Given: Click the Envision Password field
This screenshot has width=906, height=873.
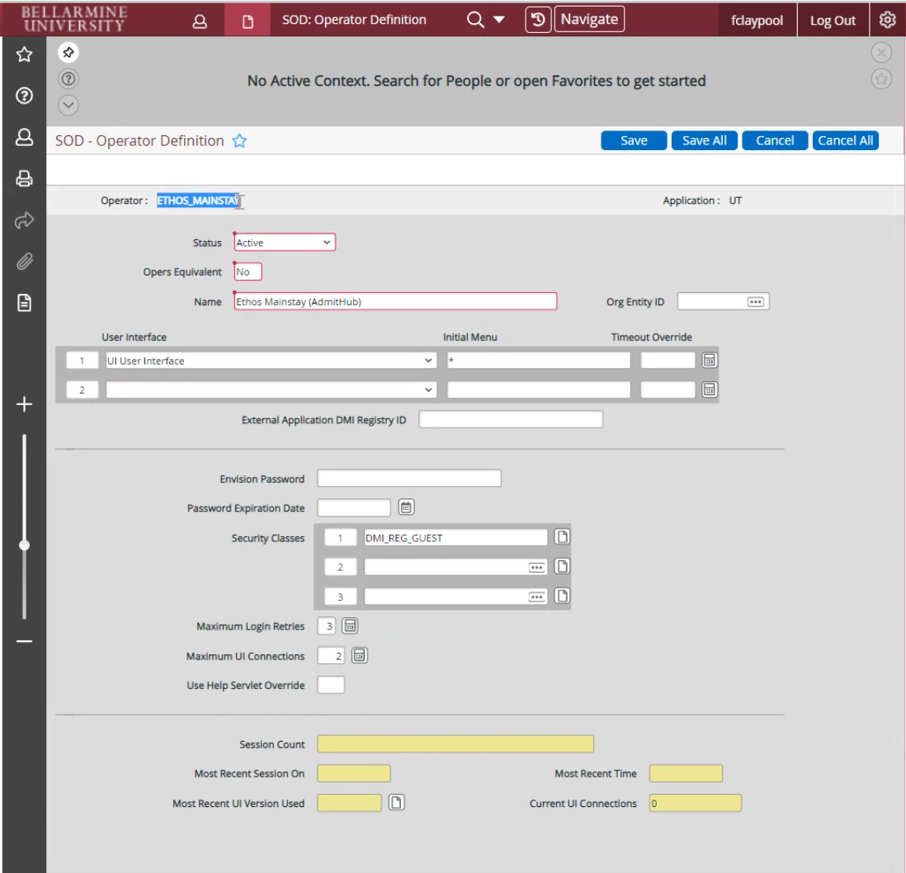Looking at the screenshot, I should [x=409, y=479].
